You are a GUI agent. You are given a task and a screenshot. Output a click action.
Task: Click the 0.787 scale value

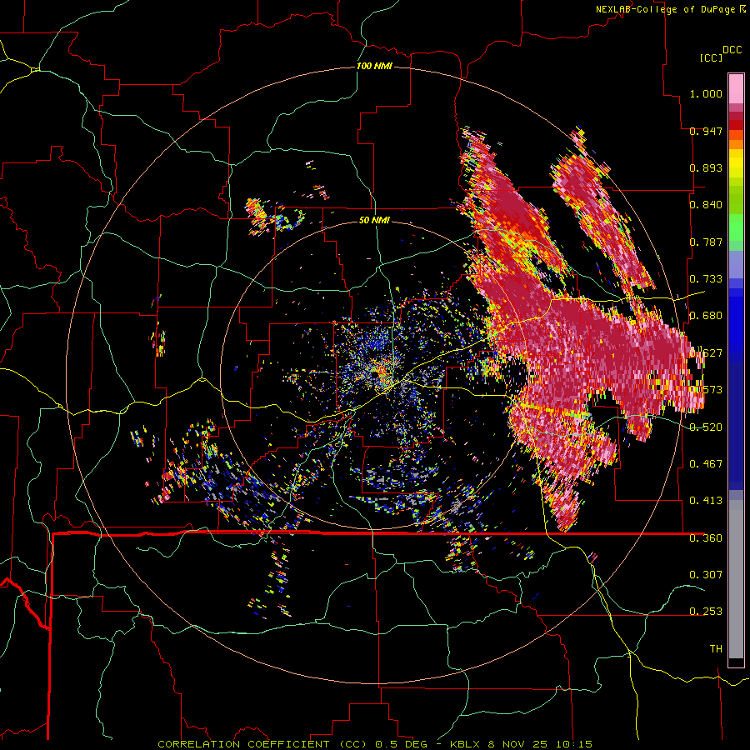pyautogui.click(x=706, y=242)
